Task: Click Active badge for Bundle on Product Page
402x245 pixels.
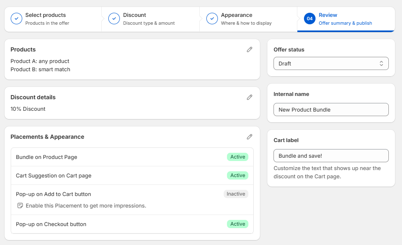Action: click(238, 157)
